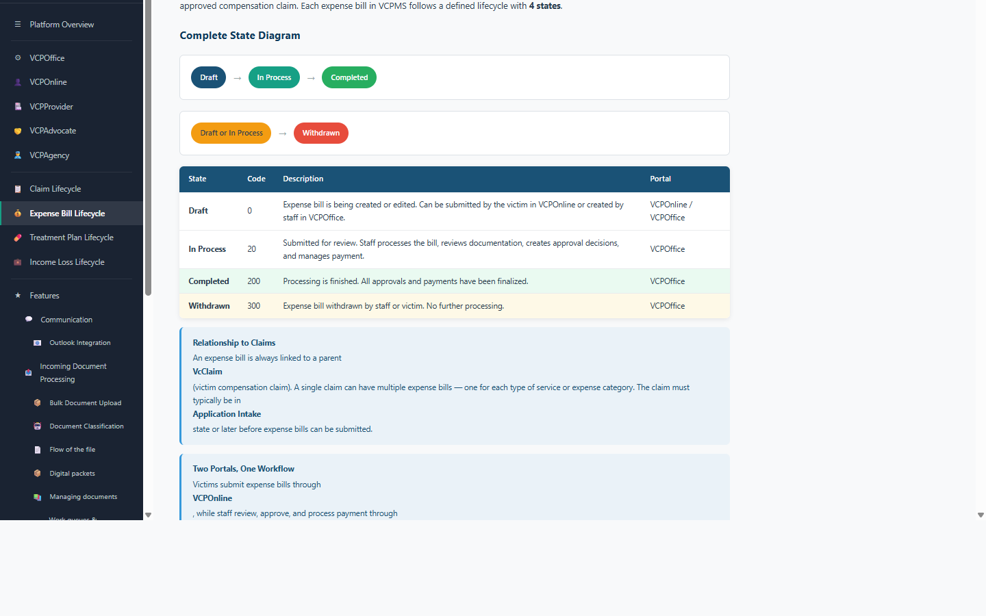
Task: Expand the Features navigation group
Action: tap(45, 295)
